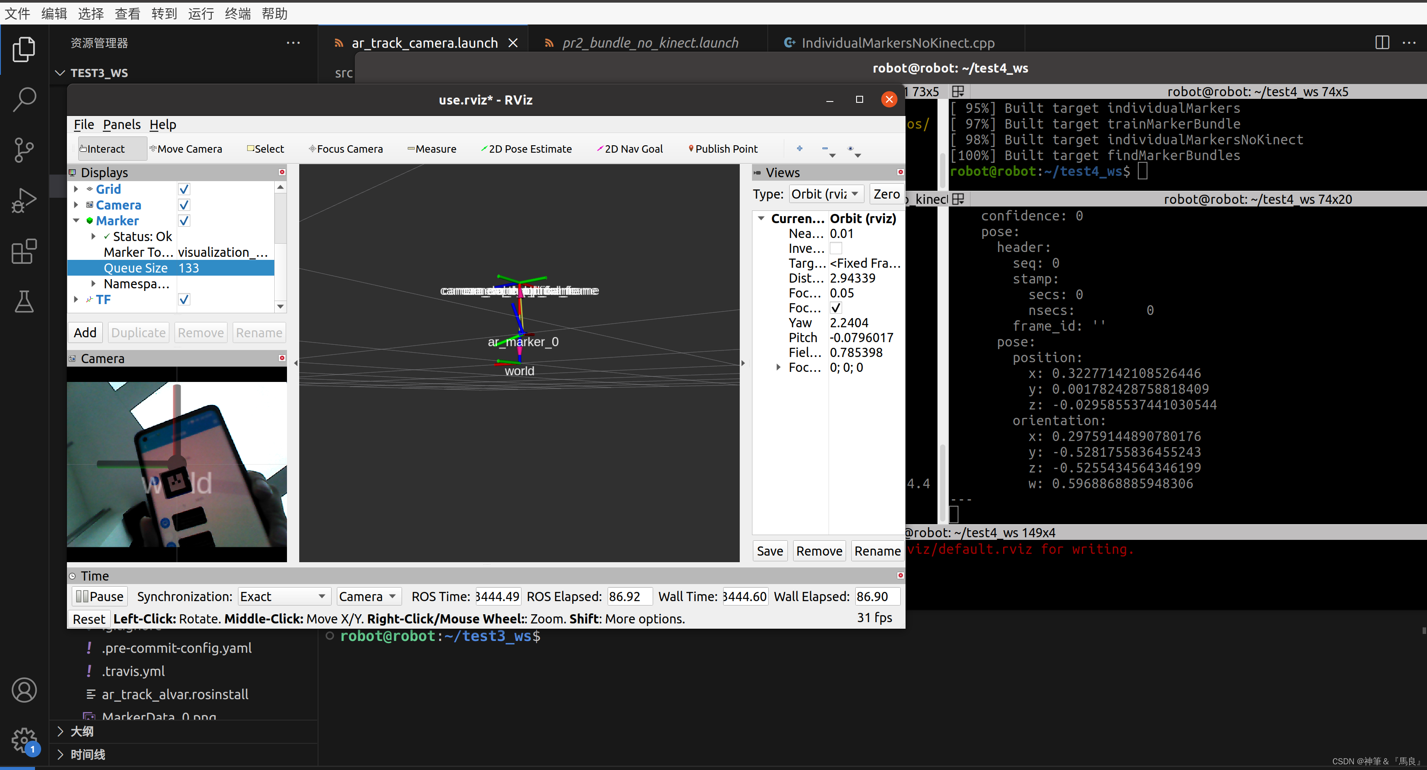Open the Panels menu in RViz
This screenshot has width=1427, height=770.
(x=122, y=125)
